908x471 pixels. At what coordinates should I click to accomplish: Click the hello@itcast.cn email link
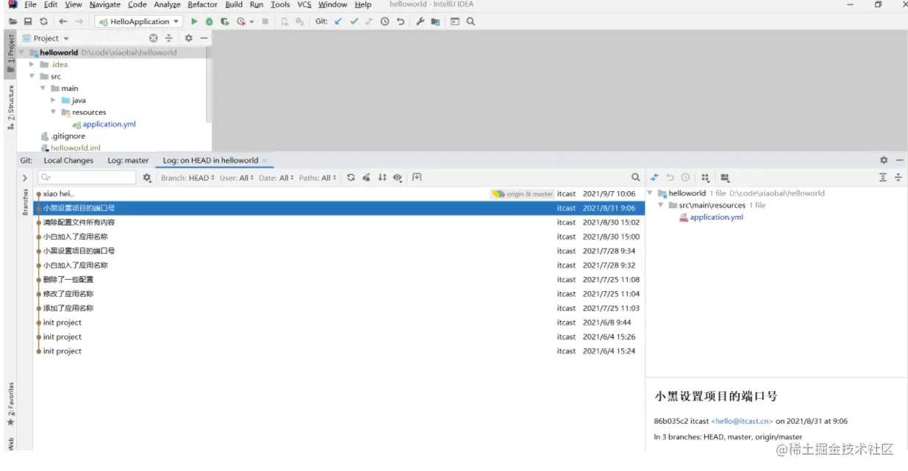742,421
